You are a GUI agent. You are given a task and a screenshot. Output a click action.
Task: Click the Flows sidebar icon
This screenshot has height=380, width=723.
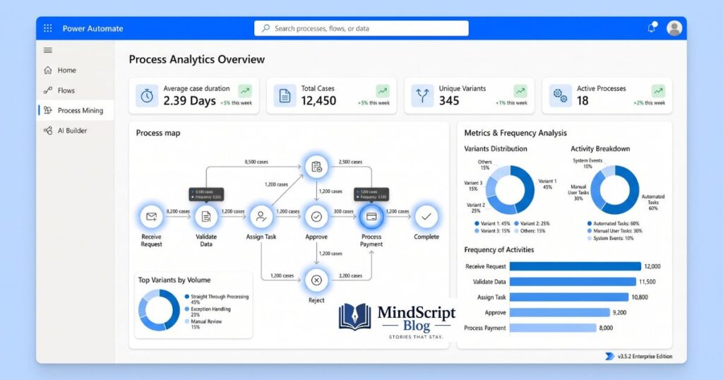[x=48, y=90]
